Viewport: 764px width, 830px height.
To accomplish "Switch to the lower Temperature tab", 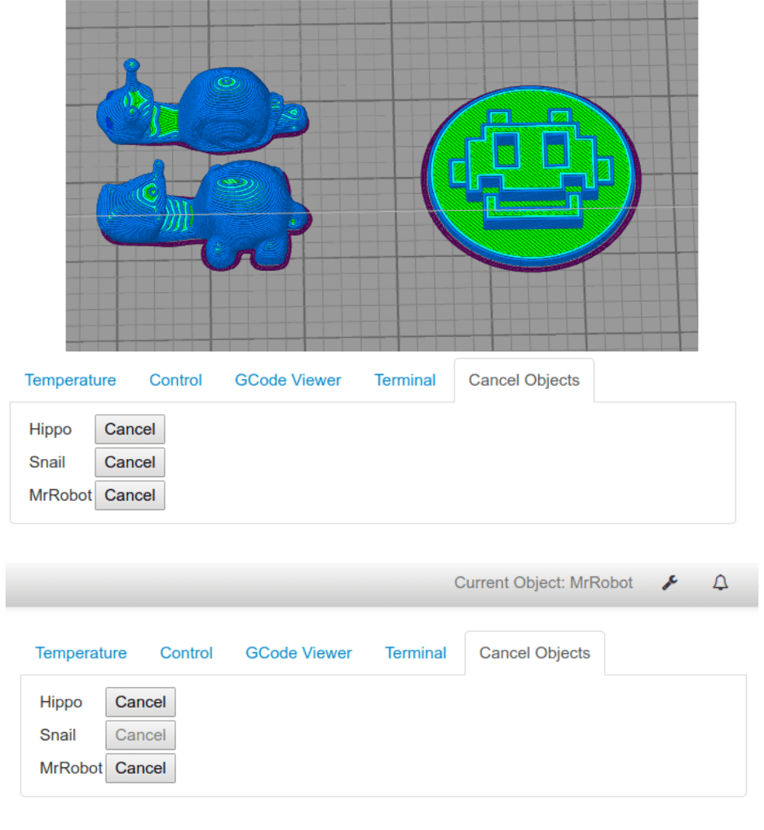I will click(81, 653).
